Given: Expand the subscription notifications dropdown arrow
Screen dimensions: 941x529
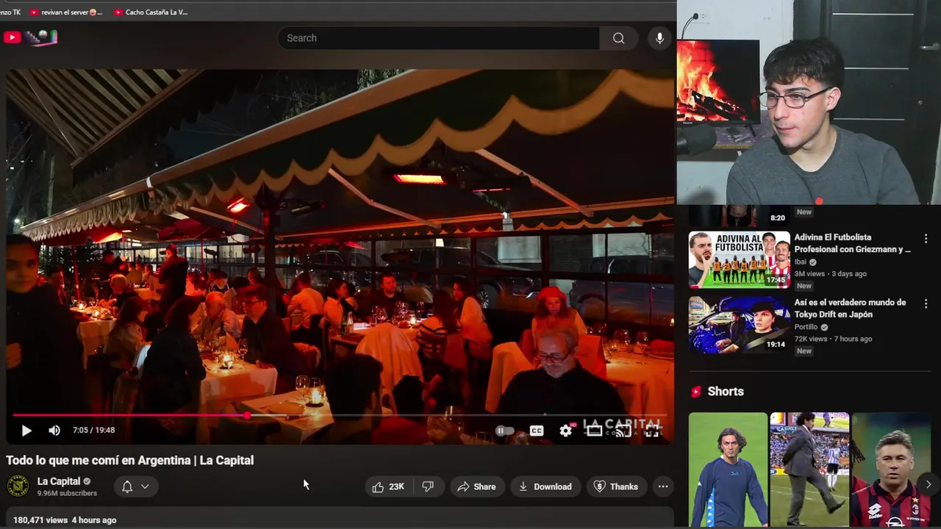Looking at the screenshot, I should 145,486.
